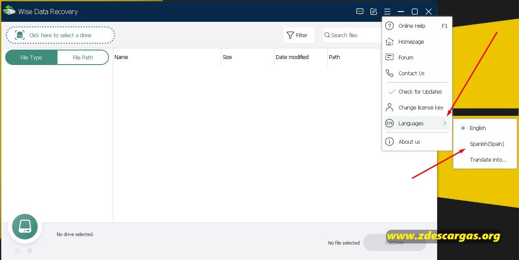The image size is (519, 260).
Task: Choose Contact Us menu entry
Action: point(416,73)
